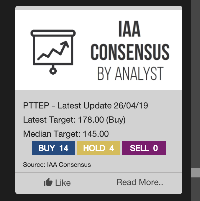This screenshot has height=201, width=200.
Task: Click the presentation chart board icon
Action: click(x=53, y=51)
